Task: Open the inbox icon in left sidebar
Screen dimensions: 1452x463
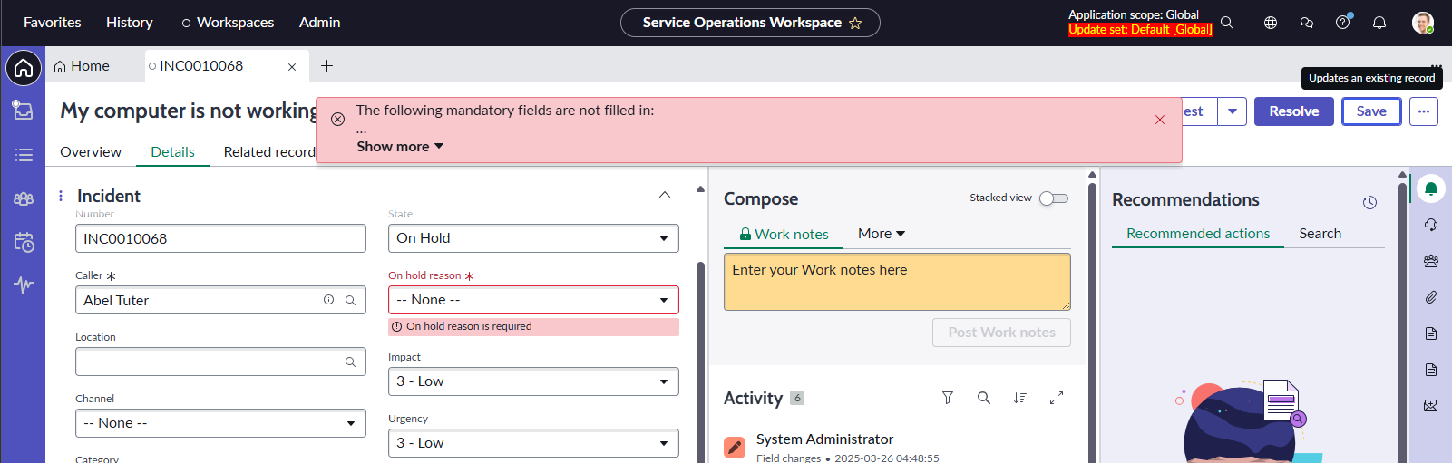Action: [23, 110]
